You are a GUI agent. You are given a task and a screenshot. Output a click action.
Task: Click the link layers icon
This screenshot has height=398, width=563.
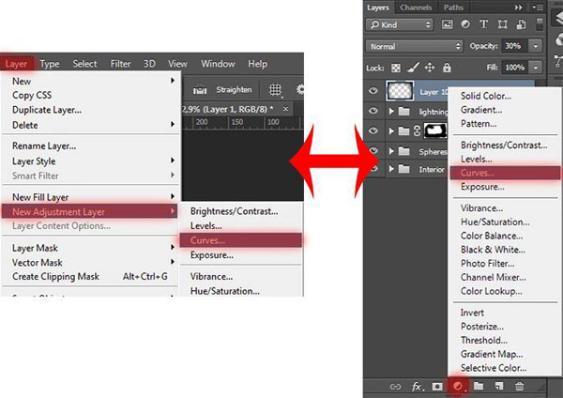pos(395,387)
